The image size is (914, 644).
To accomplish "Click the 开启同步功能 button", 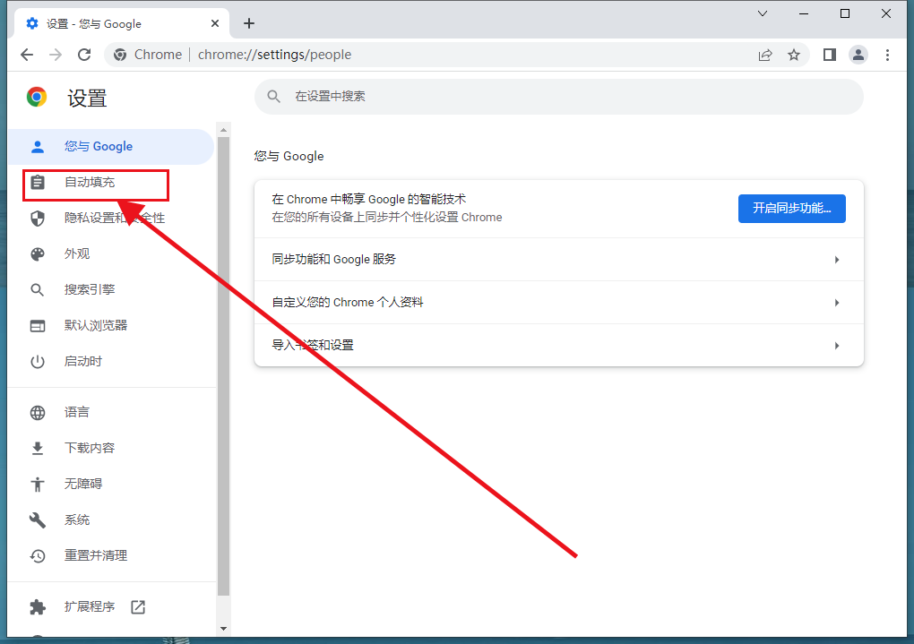I will click(791, 209).
